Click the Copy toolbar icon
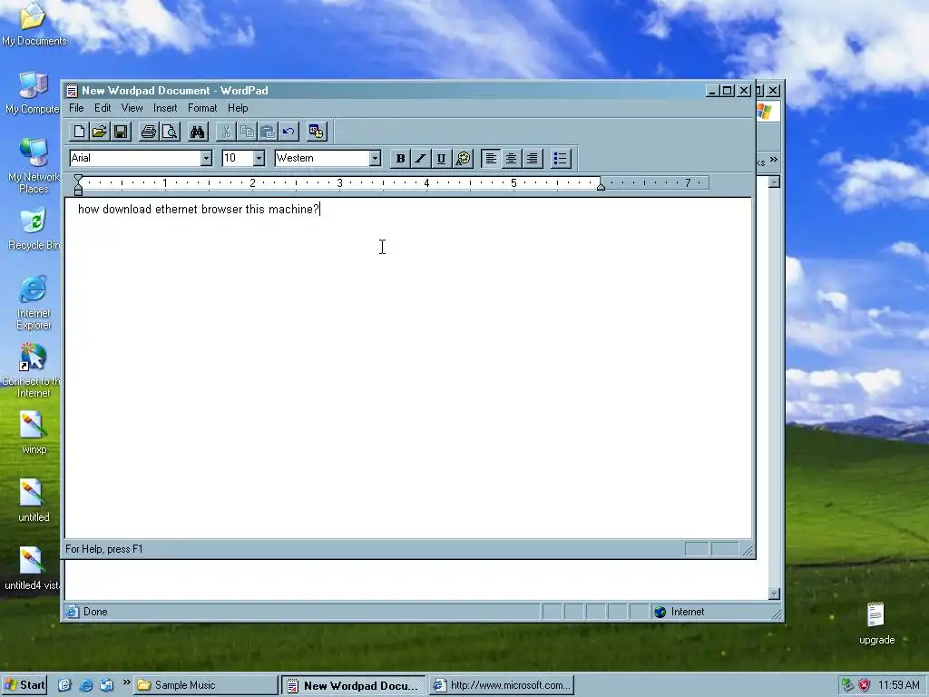The height and width of the screenshot is (697, 929). coord(247,132)
